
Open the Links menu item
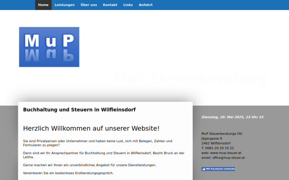128,5
